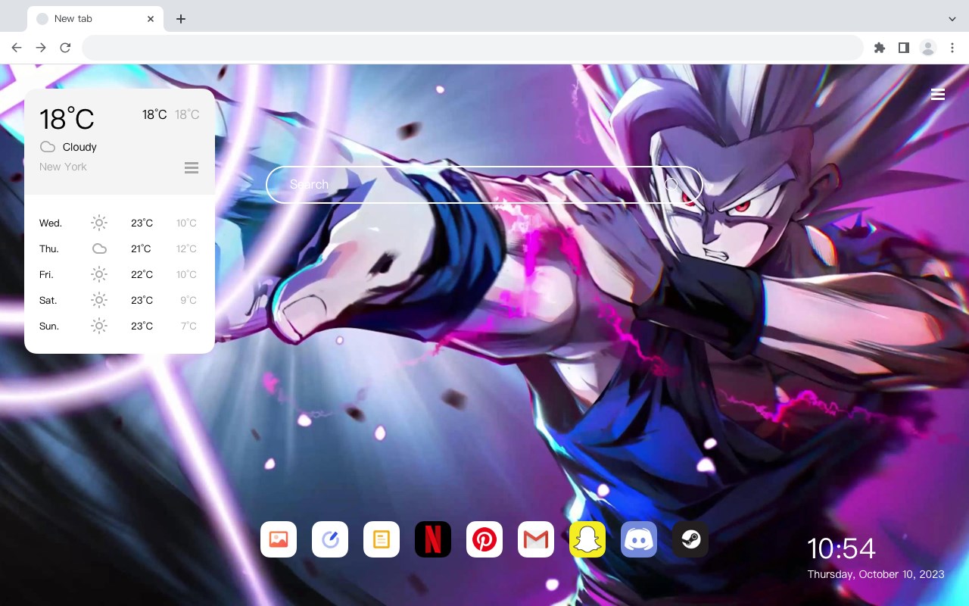This screenshot has height=606, width=969.
Task: Click the current temperature 18°C heading
Action: pyautogui.click(x=67, y=119)
